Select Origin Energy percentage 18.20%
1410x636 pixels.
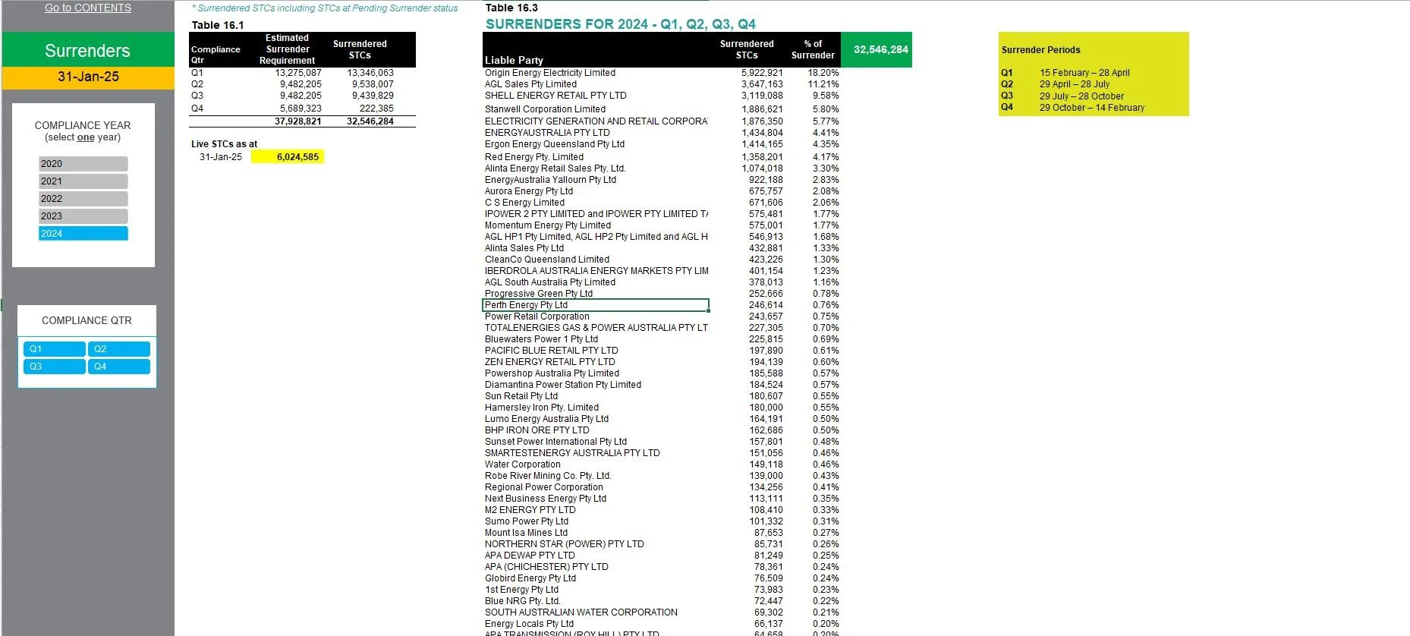pos(823,73)
